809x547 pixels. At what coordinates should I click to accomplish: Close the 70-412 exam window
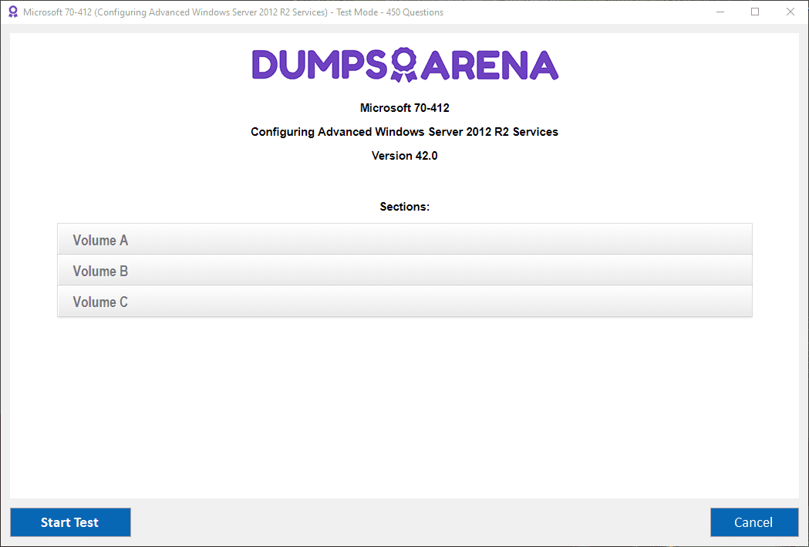click(790, 12)
